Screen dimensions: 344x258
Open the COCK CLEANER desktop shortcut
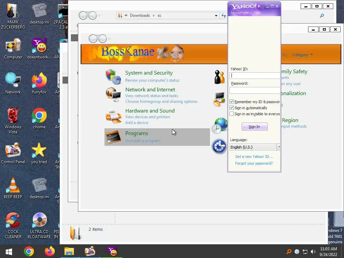[x=13, y=225]
